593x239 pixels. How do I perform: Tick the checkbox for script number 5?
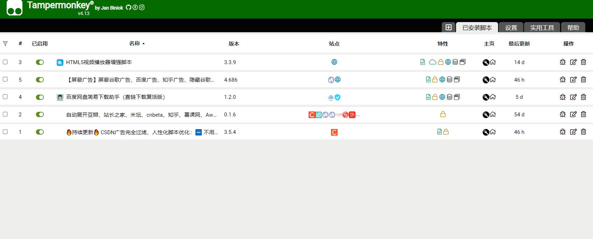5,79
